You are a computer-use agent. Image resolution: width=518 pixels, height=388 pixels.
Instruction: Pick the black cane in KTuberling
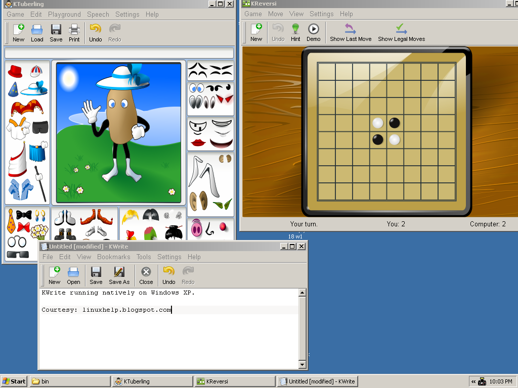(40, 184)
